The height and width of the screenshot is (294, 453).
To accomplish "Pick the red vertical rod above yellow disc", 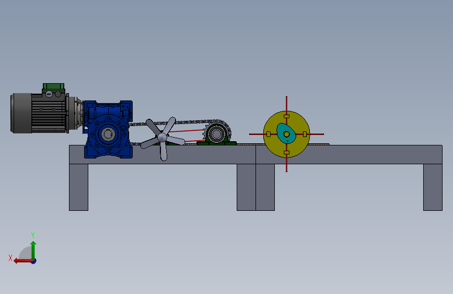I will click(x=286, y=104).
